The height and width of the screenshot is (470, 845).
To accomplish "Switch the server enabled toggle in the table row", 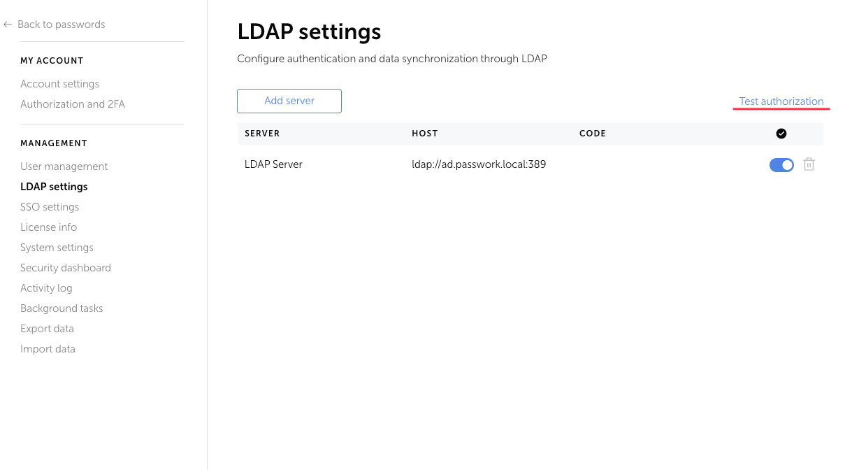I will click(x=781, y=164).
